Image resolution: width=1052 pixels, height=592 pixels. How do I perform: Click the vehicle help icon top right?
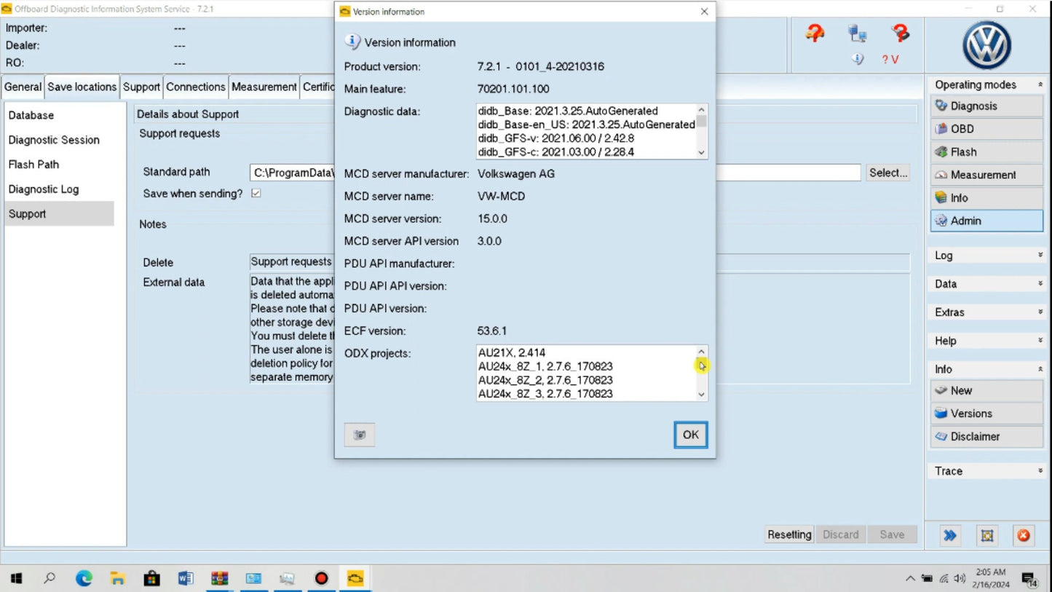[814, 33]
